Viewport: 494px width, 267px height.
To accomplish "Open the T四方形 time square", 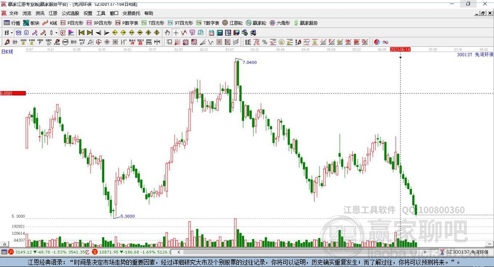I will click(153, 23).
